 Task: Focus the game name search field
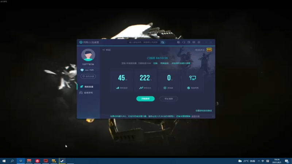click(144, 42)
